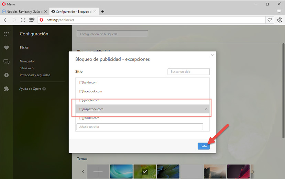This screenshot has width=285, height=179.
Task: Close the Noticias, Reviews y Guías tab
Action: (x=46, y=11)
